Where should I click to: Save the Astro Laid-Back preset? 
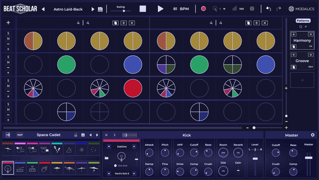coord(100,9)
